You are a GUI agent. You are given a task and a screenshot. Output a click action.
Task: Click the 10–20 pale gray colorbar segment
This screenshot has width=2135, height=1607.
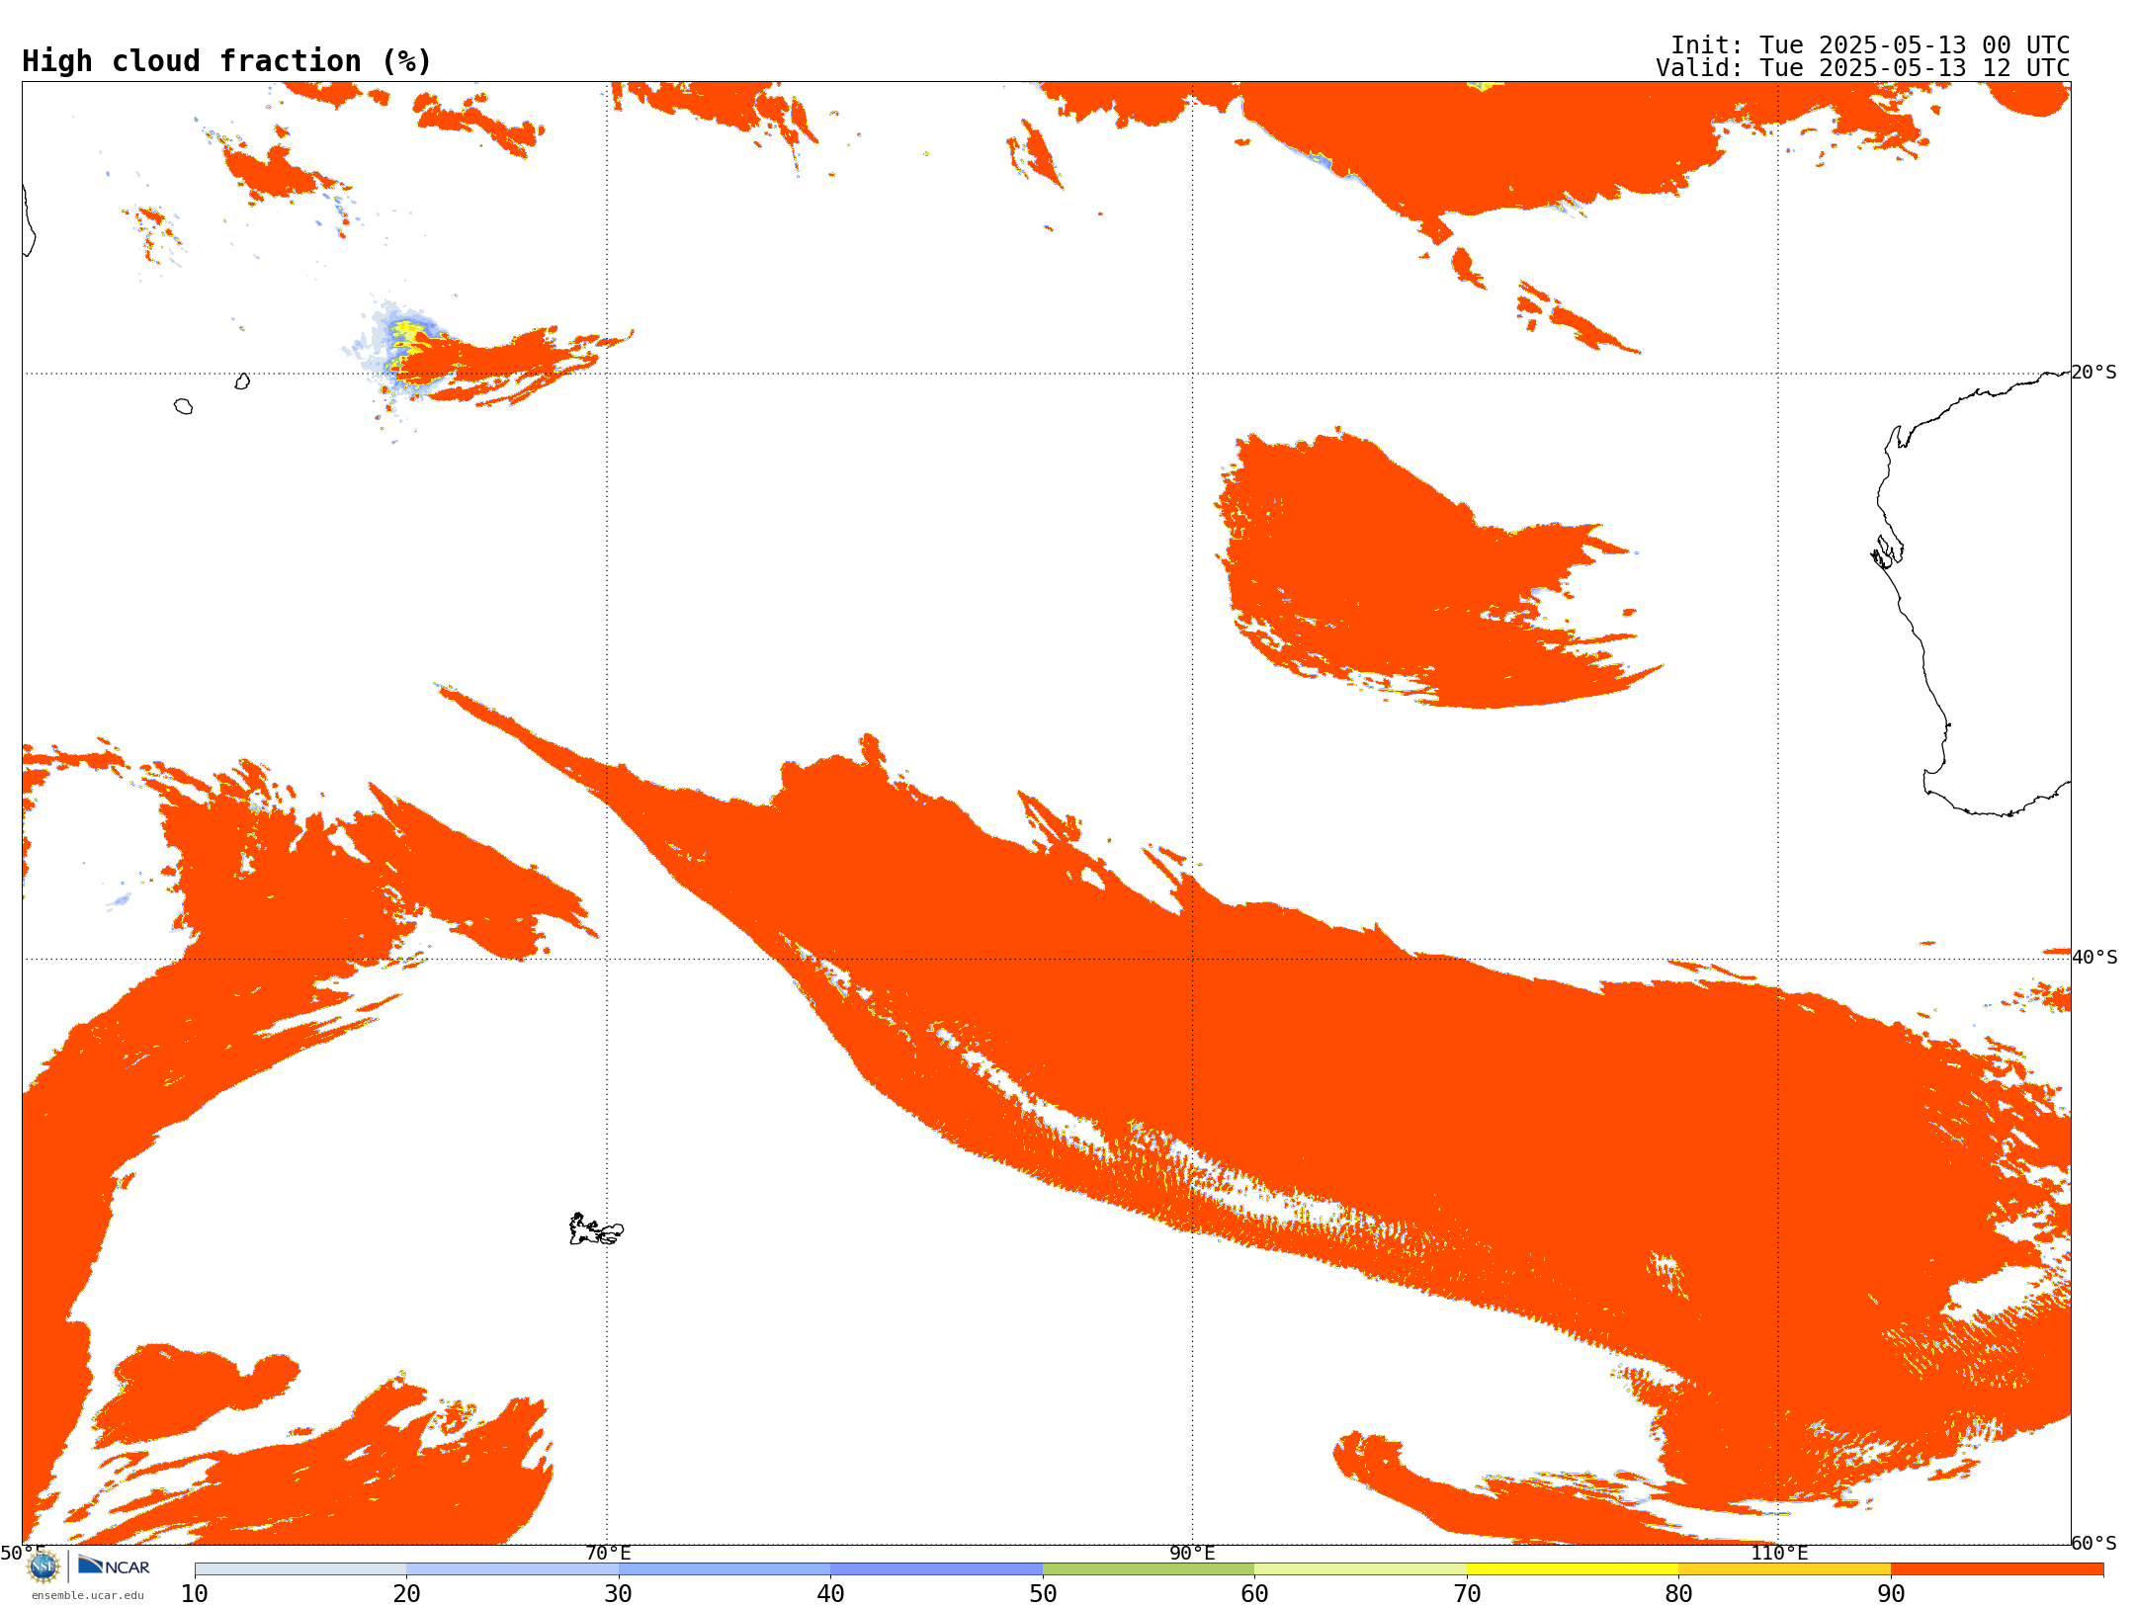pyautogui.click(x=300, y=1569)
